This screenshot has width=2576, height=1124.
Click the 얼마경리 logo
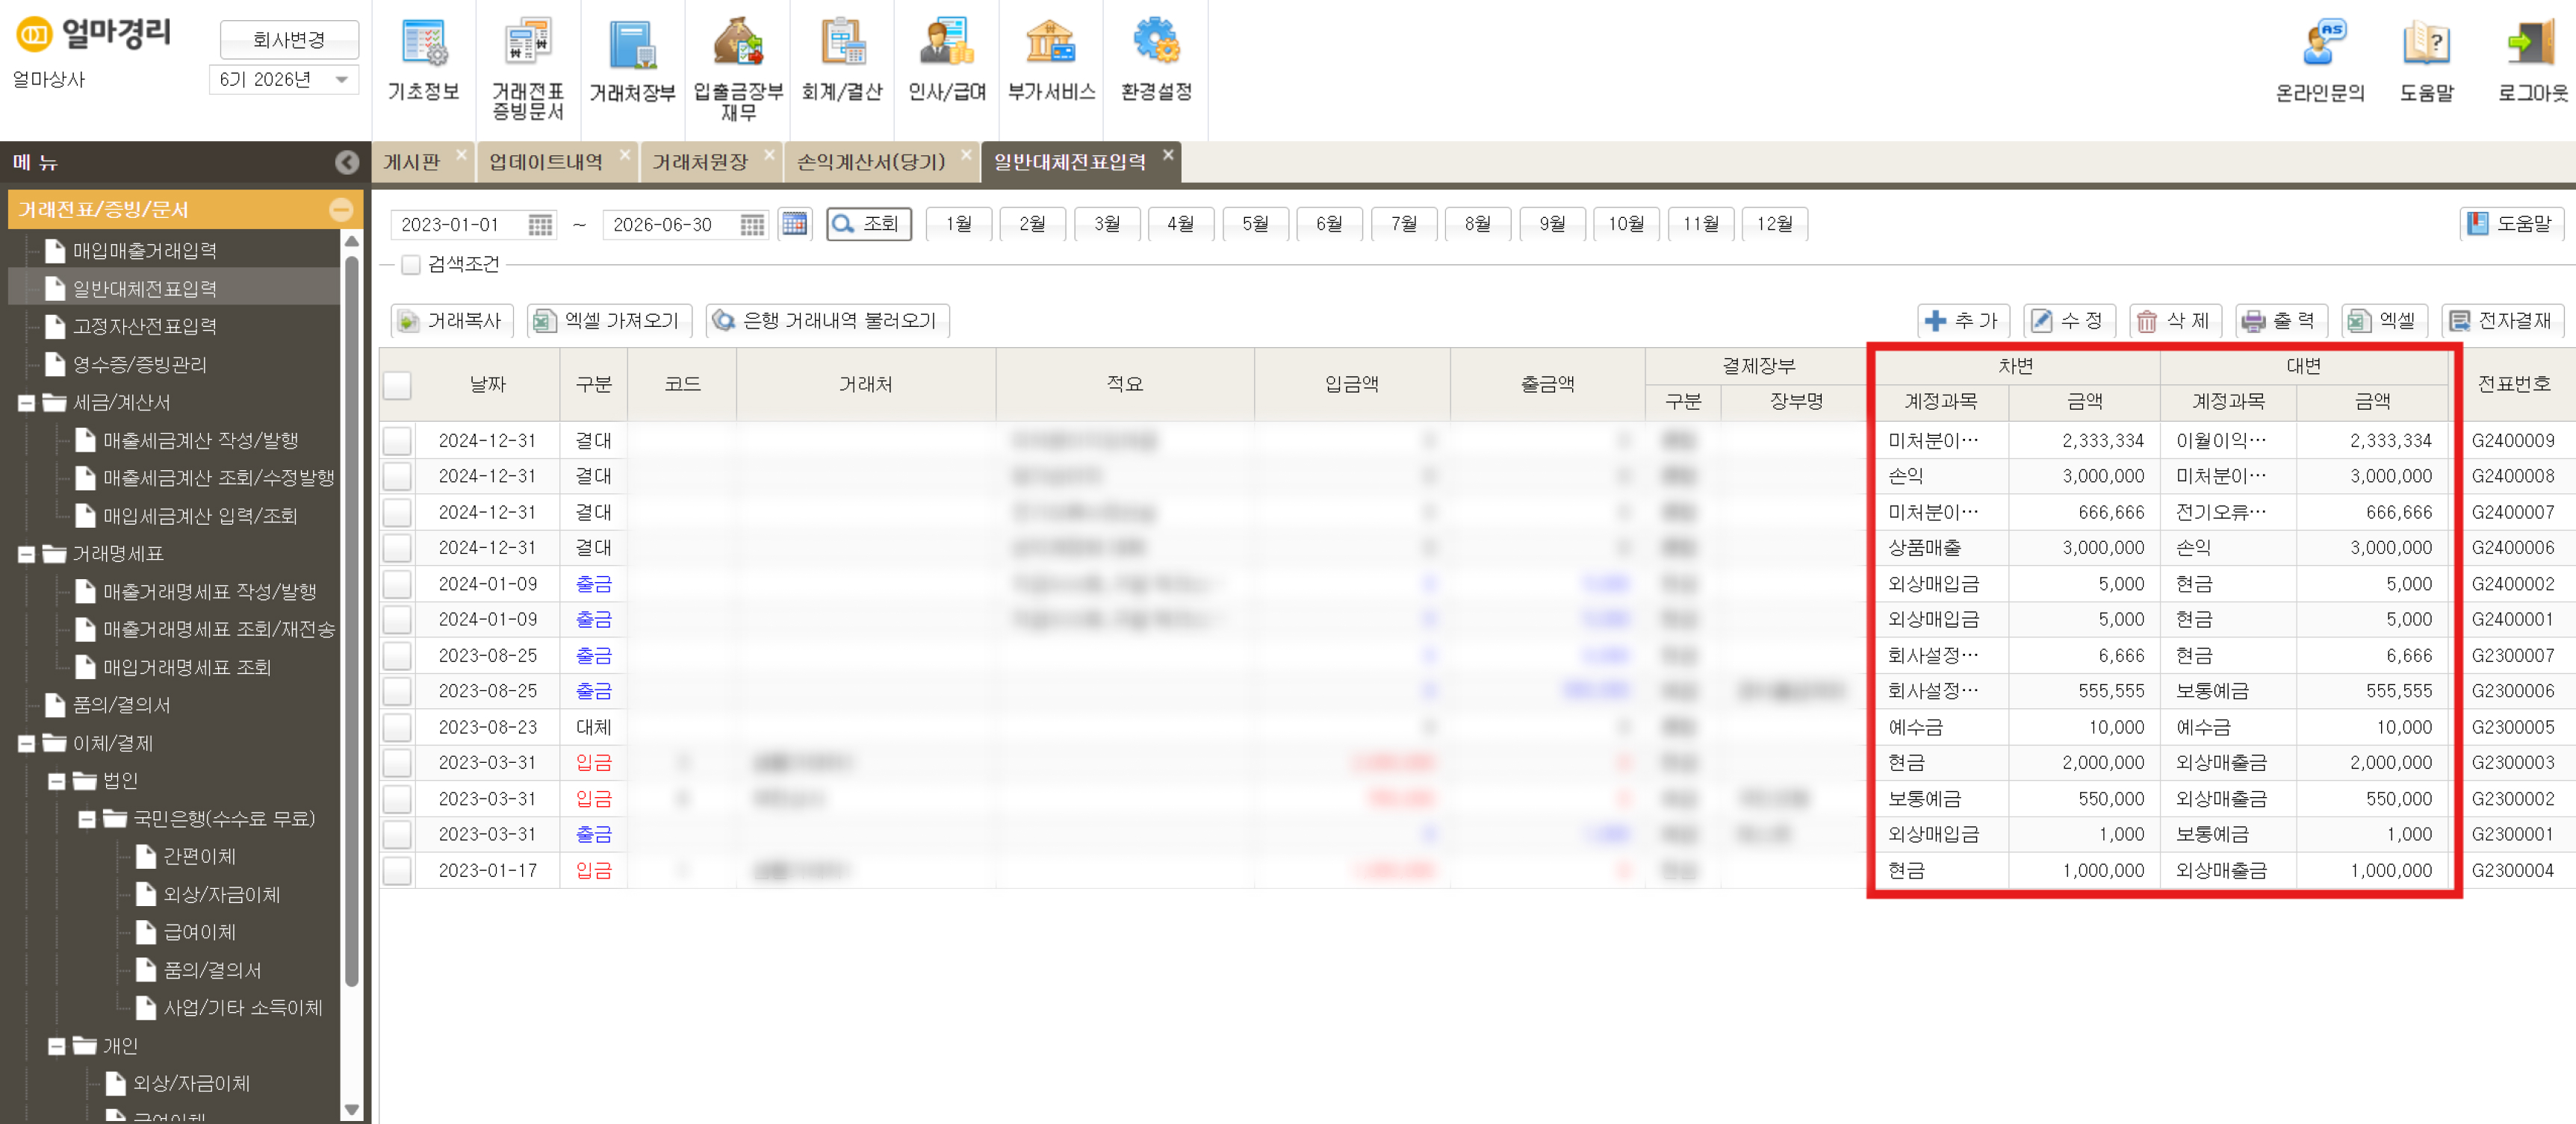pyautogui.click(x=94, y=34)
